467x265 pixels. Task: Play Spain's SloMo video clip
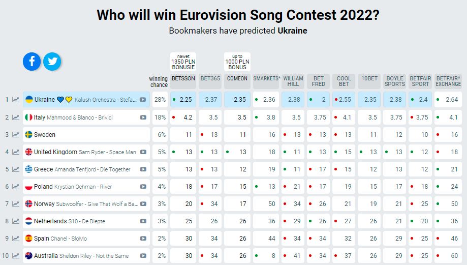(143, 239)
